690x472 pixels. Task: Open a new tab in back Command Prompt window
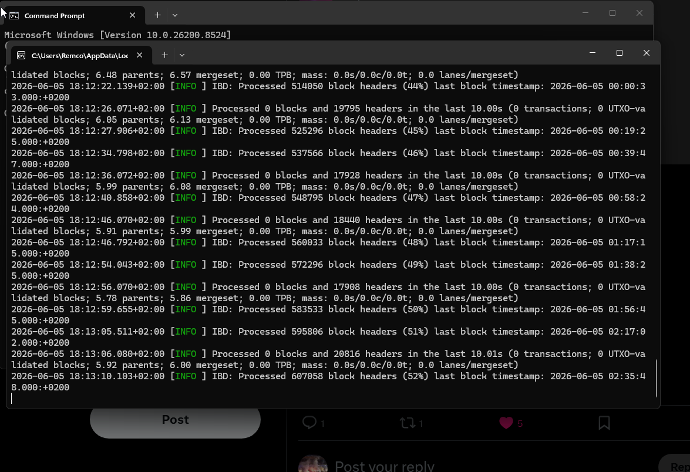click(x=157, y=15)
